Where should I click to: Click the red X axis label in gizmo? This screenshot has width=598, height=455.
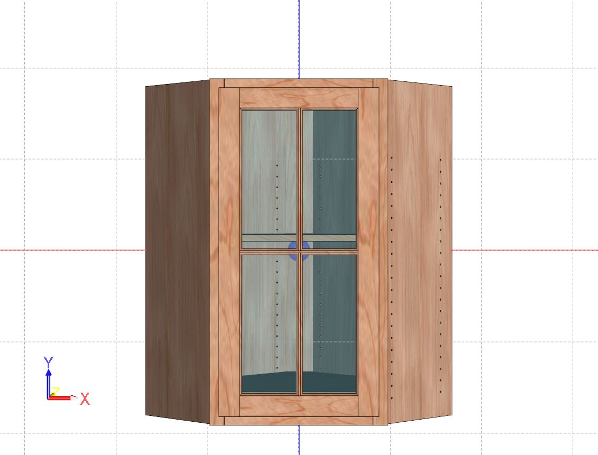click(85, 399)
